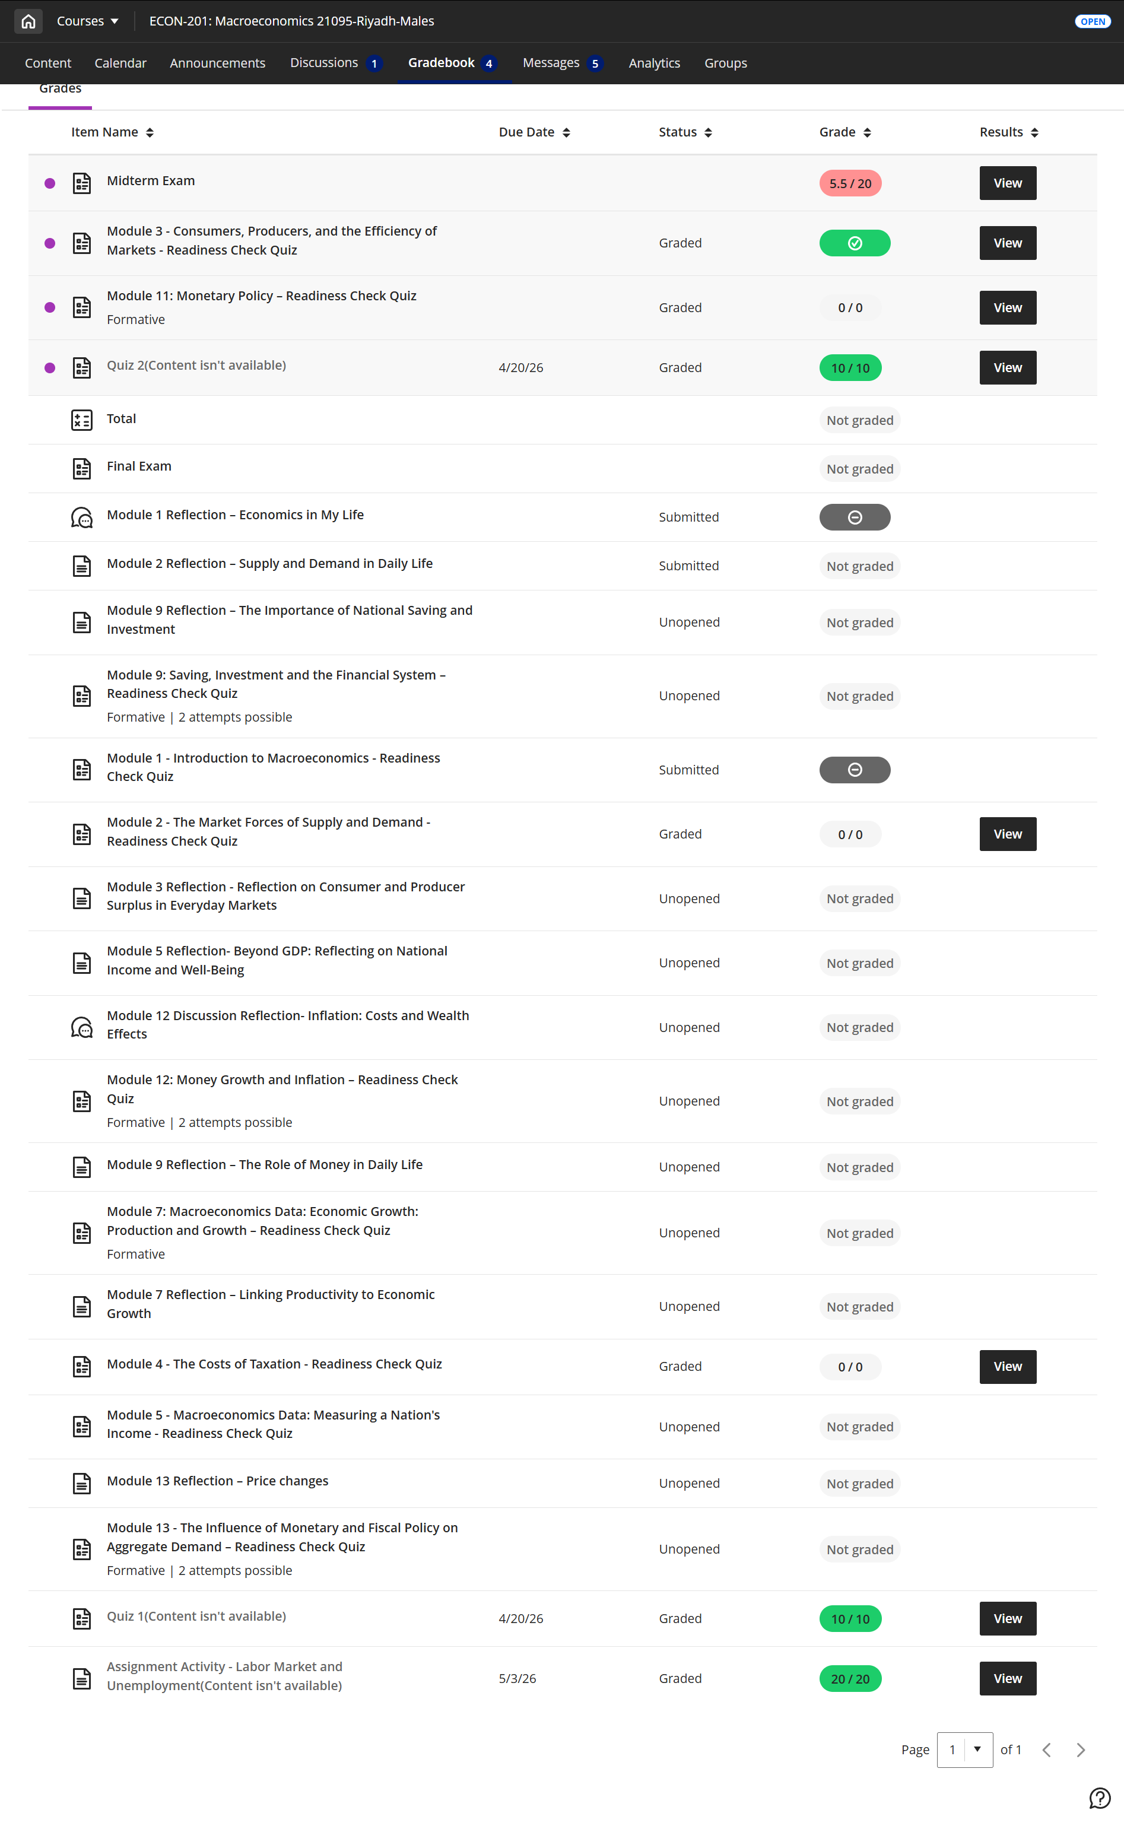
Task: Switch to the Discussions tab
Action: (336, 63)
